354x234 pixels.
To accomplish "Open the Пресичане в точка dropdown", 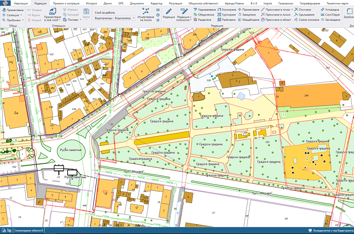I will click(x=291, y=9).
